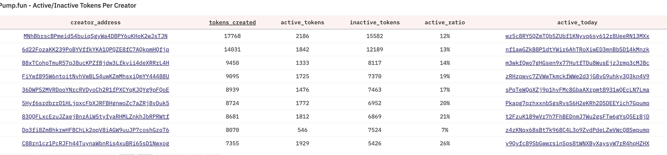Follow creator link FiYwf895W6ntoit

(95, 76)
